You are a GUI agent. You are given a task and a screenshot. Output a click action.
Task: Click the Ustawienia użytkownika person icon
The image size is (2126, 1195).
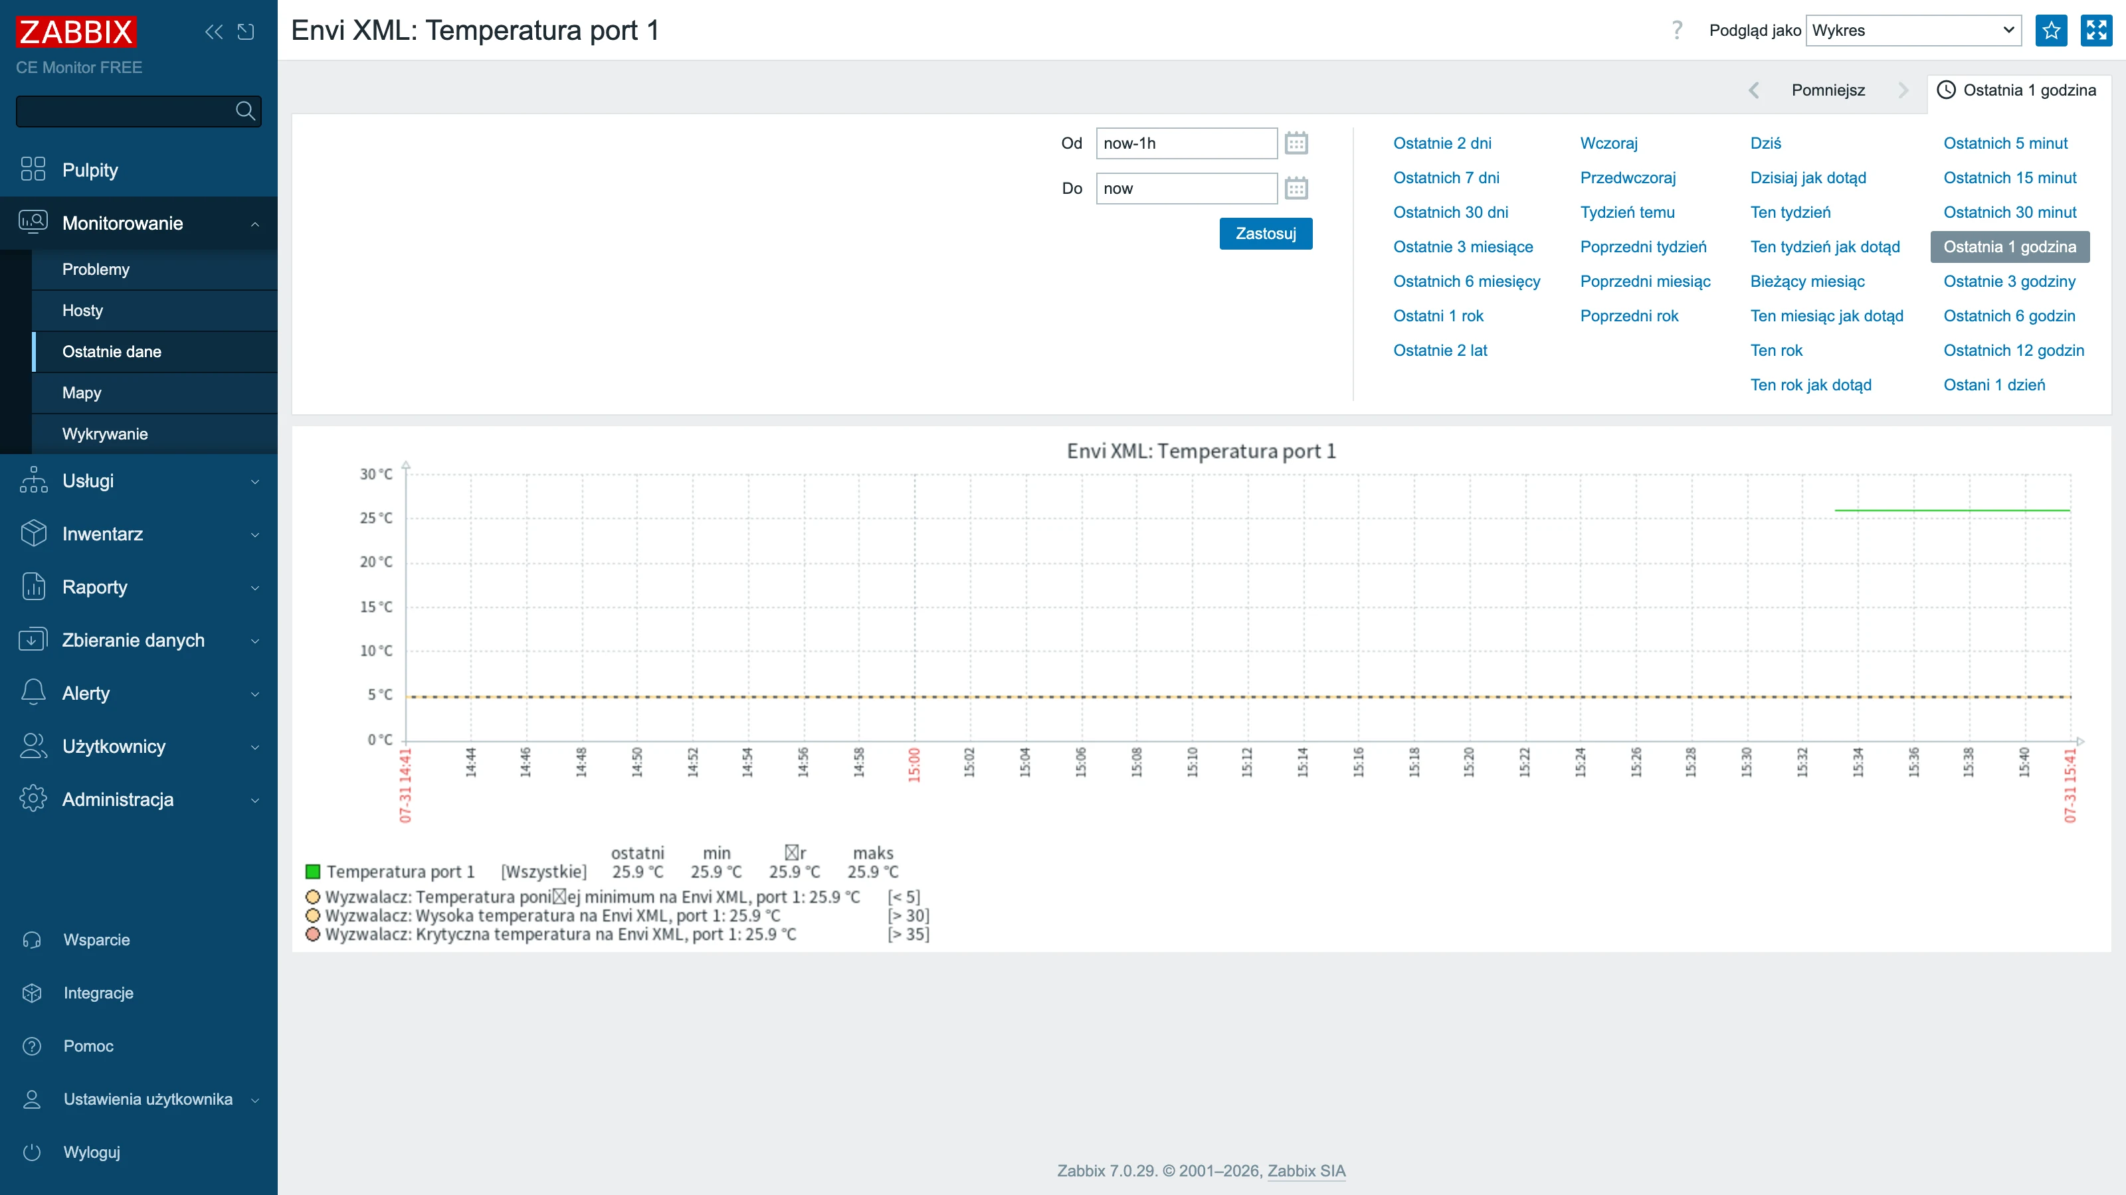pyautogui.click(x=32, y=1099)
